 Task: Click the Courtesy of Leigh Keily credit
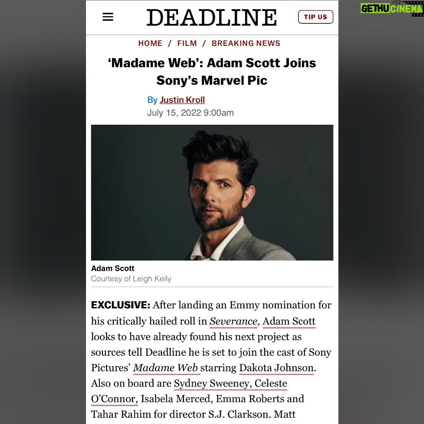point(131,279)
